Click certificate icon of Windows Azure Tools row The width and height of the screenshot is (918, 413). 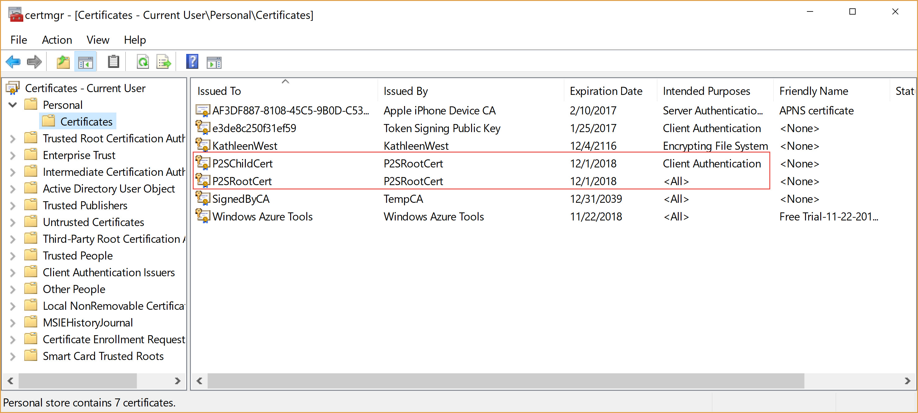coord(203,216)
